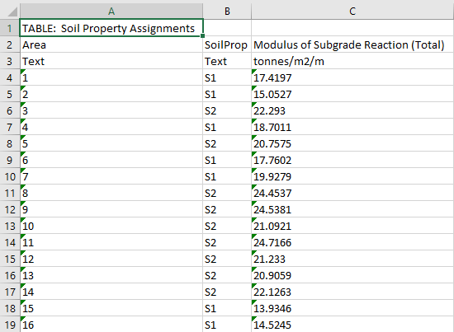This screenshot has height=332, width=454.
Task: Click SoilProp cell S1 in row 18
Action: [227, 308]
